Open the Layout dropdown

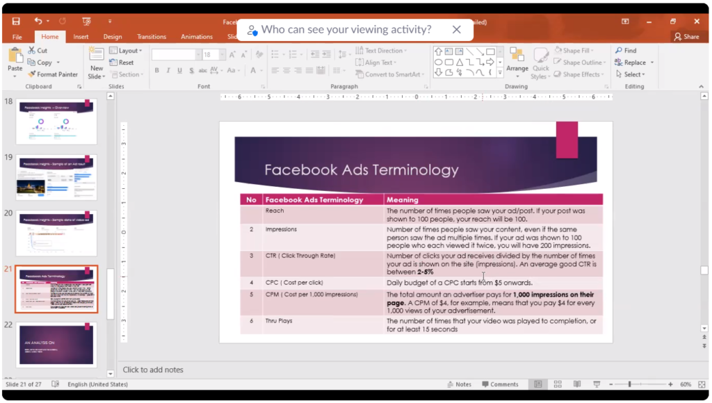point(127,50)
